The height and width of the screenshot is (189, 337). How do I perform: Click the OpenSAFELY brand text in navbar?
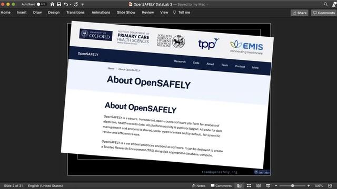[x=88, y=54]
